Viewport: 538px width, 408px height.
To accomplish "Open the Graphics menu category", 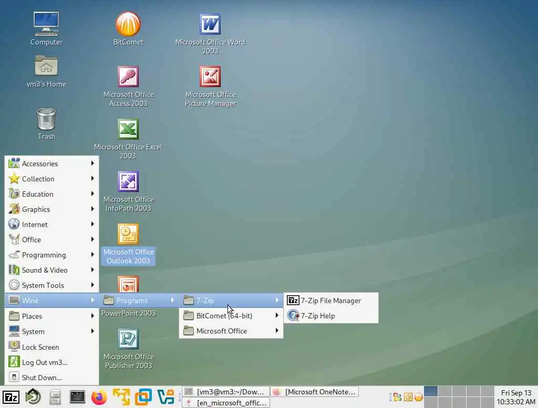I will [51, 209].
